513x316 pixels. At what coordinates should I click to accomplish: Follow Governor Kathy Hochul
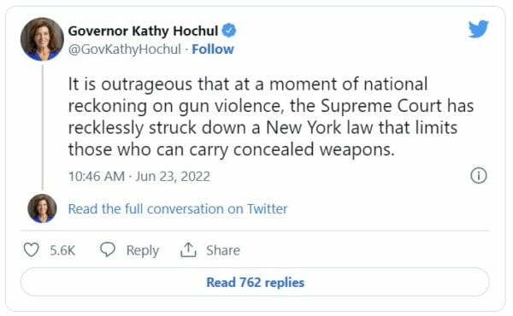[x=213, y=50]
